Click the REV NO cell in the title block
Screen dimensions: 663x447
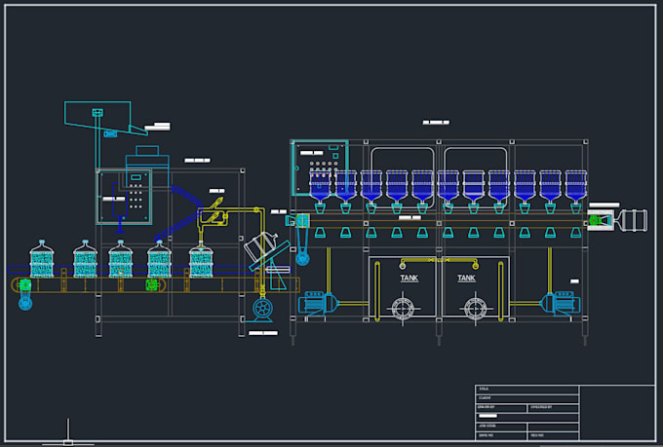[x=553, y=435]
